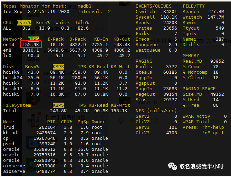Screen dimensions: 231x177
Task: Click the hdisk5 disk name
Action: 11,94
